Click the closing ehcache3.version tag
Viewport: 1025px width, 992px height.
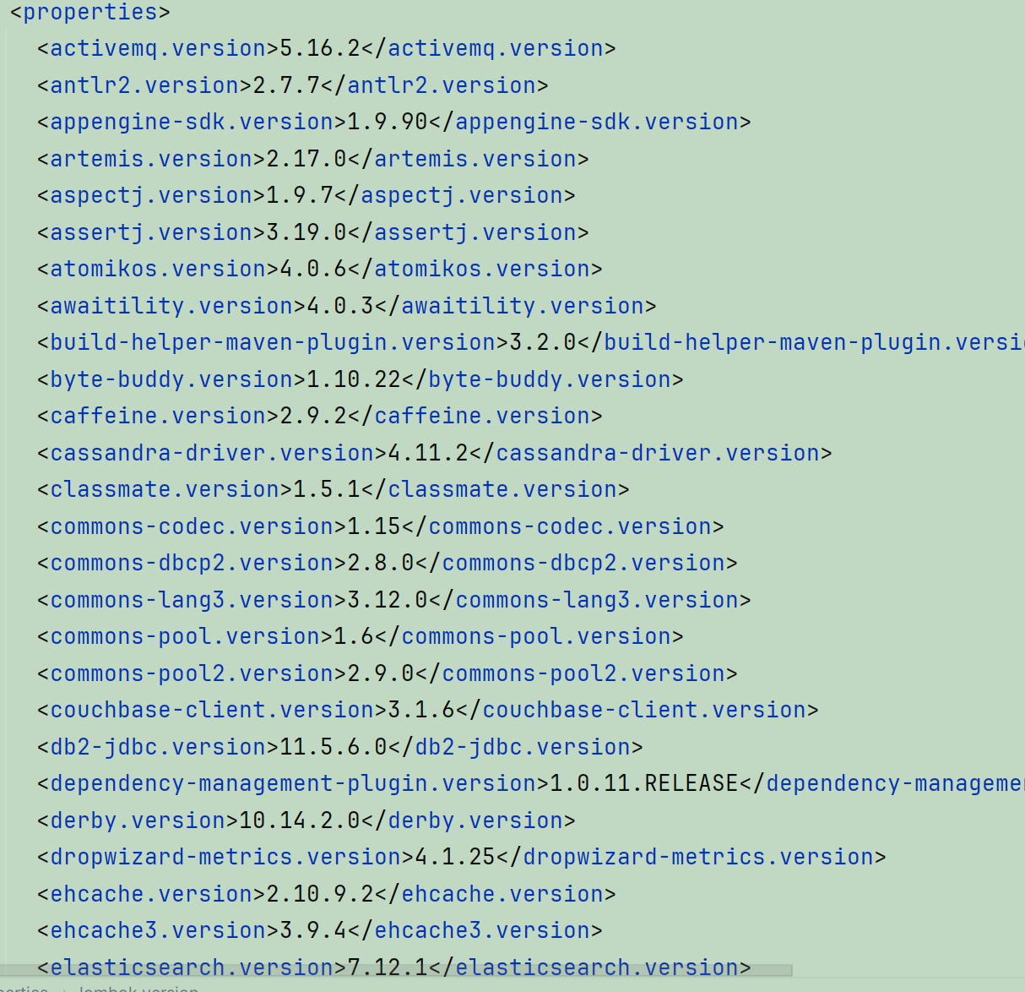click(475, 931)
